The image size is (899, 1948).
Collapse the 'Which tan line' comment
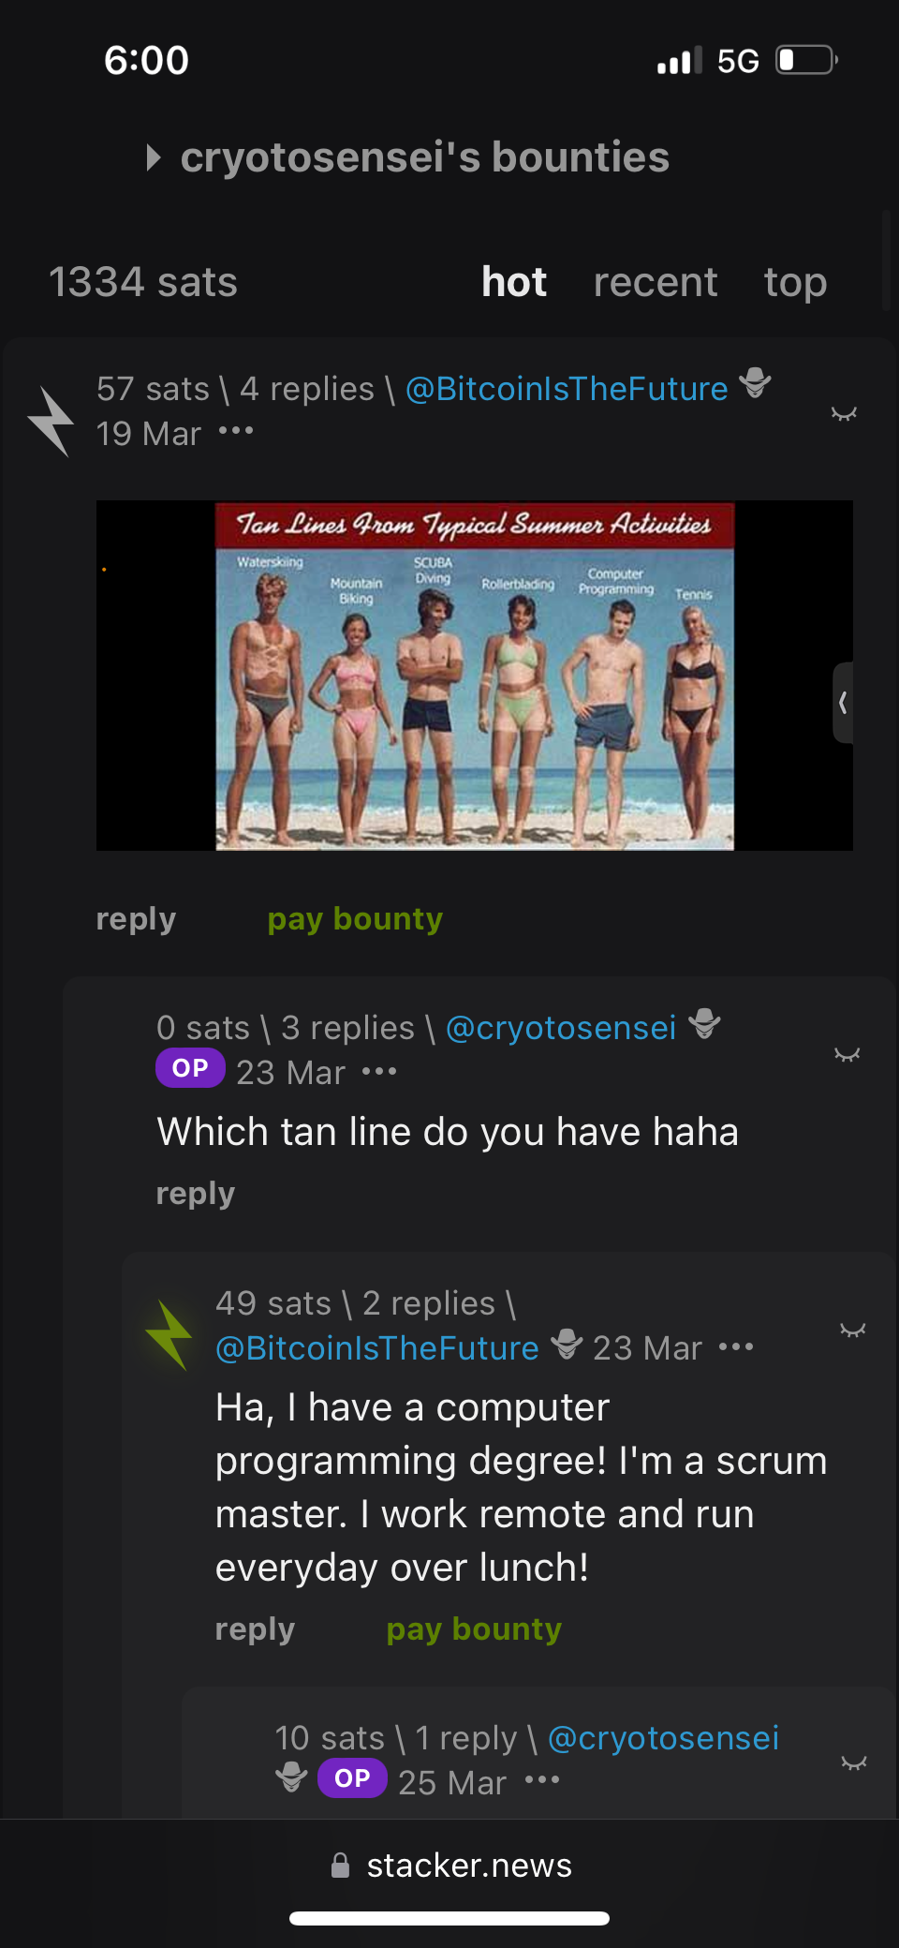pos(847,1055)
